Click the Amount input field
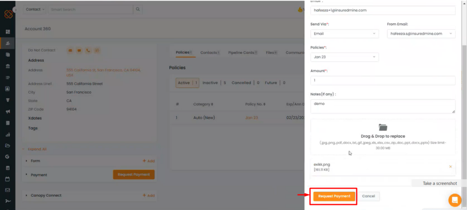Screen dimensions: 467x210 tap(383, 80)
